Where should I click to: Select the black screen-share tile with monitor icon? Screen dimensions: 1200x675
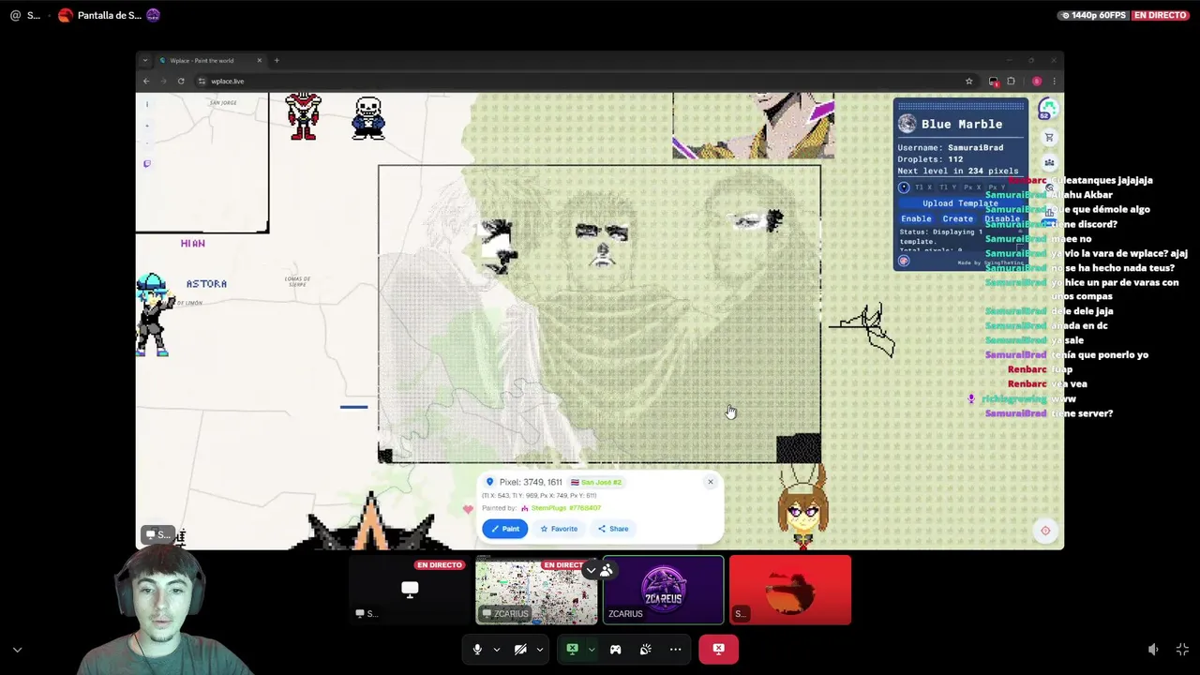pos(410,590)
